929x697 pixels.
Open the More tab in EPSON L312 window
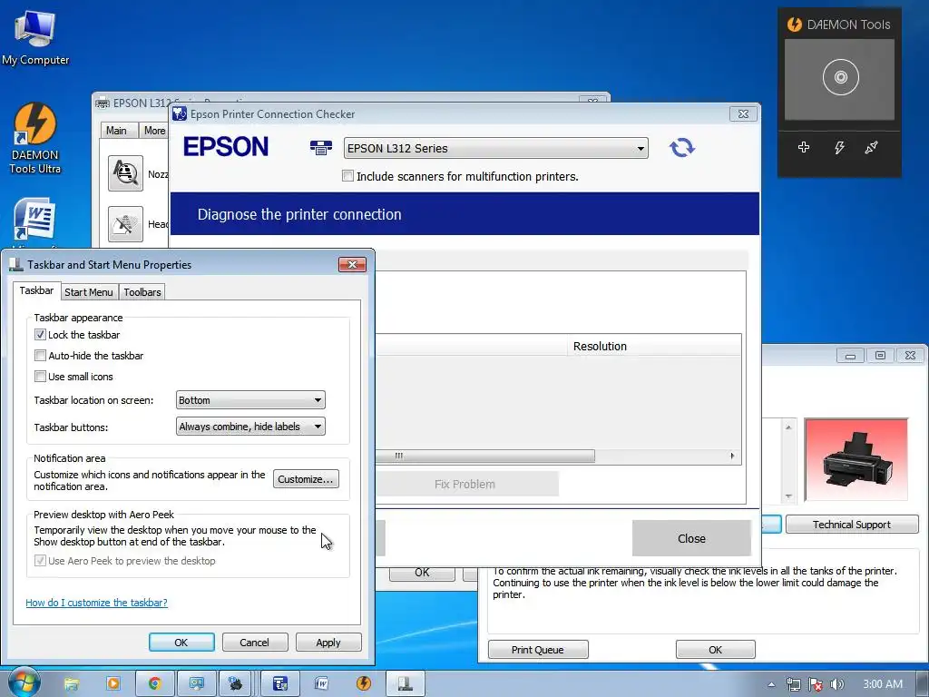tap(154, 131)
